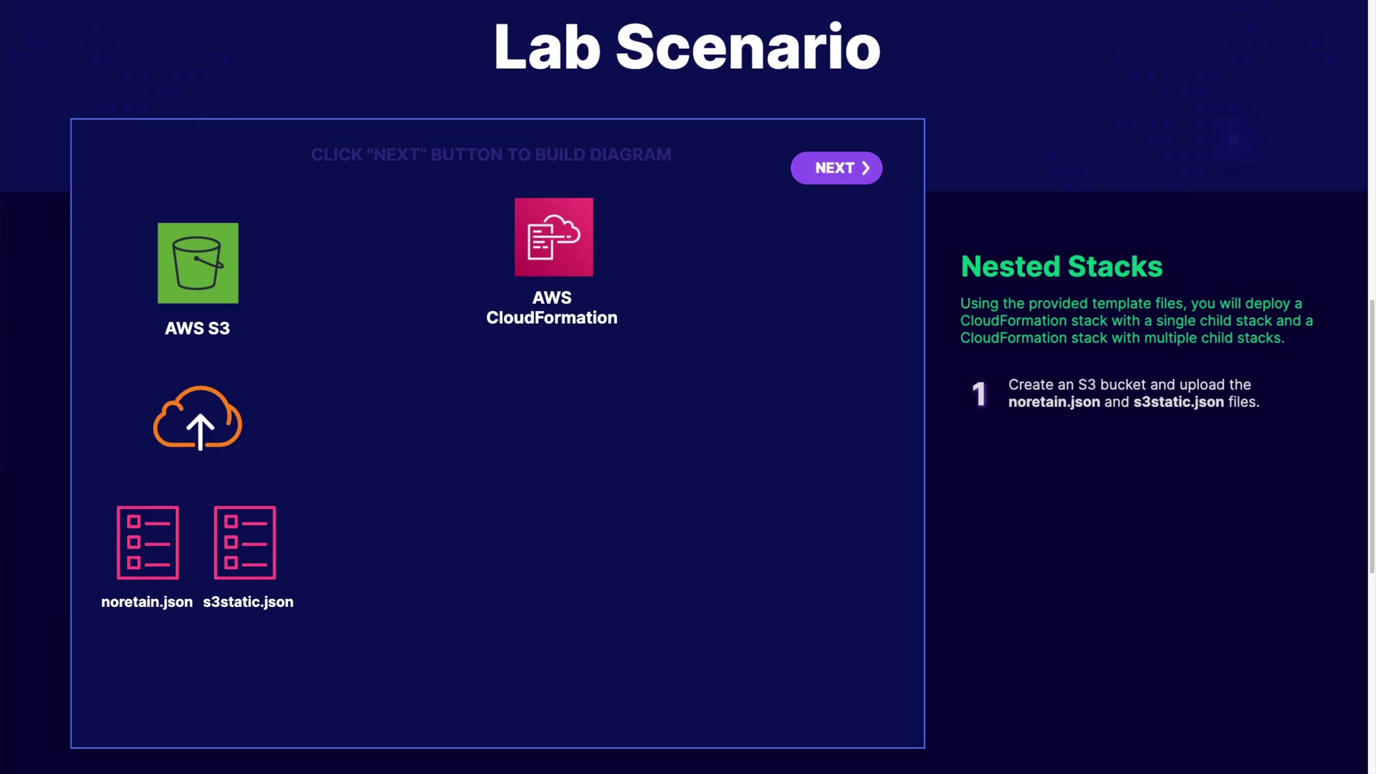The height and width of the screenshot is (774, 1376).
Task: Click the vertical scrollbar on the right edge
Action: click(x=1372, y=436)
